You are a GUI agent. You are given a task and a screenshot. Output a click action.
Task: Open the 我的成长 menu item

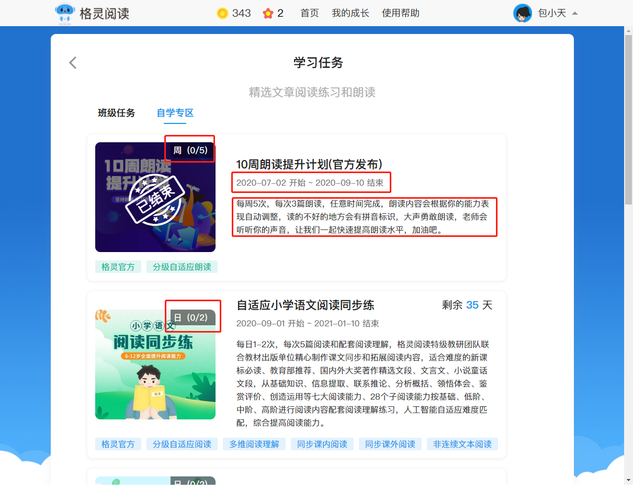click(x=351, y=13)
